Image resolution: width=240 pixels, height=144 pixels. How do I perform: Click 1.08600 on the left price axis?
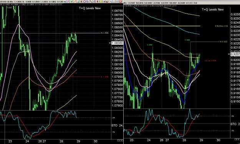(x=118, y=23)
